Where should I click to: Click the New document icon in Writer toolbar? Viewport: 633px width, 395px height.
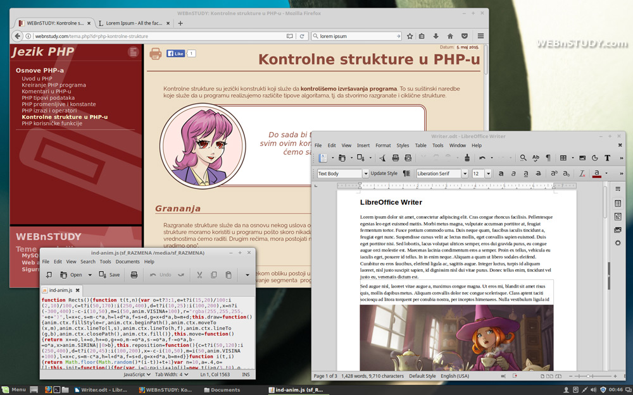point(323,158)
